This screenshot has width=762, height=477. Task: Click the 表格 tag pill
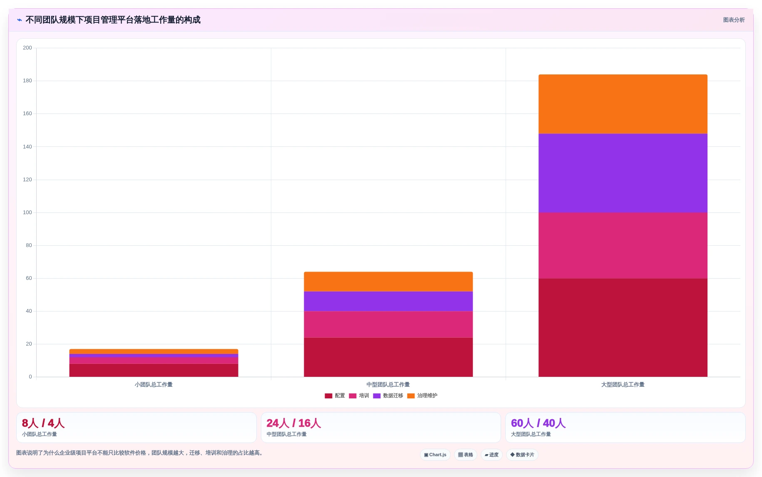(466, 455)
